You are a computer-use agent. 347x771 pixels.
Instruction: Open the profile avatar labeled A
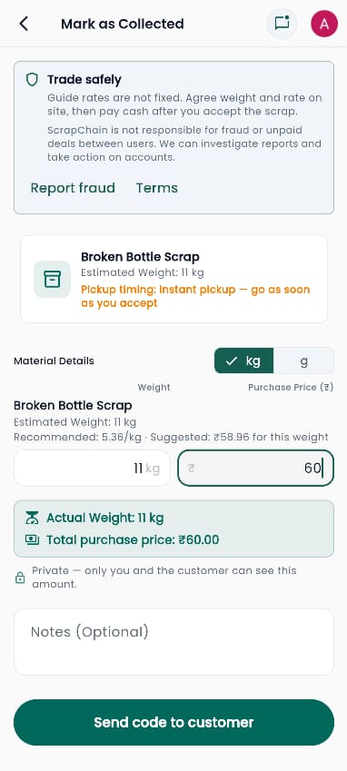[x=324, y=24]
